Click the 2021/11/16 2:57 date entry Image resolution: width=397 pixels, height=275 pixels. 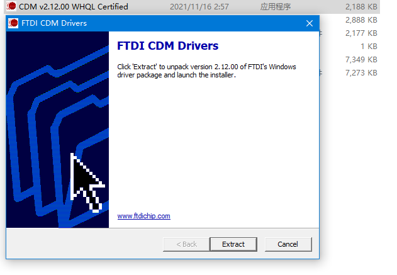(x=199, y=6)
